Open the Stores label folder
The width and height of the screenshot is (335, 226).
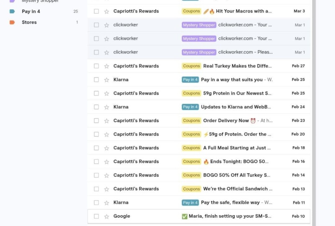29,22
